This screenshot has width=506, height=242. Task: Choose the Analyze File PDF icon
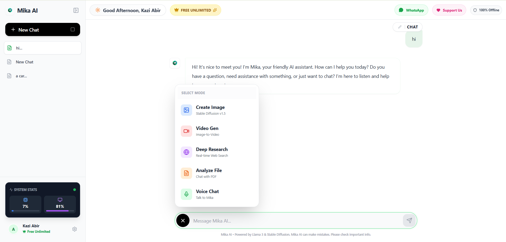point(186,173)
